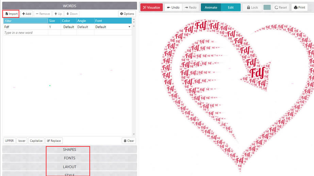The width and height of the screenshot is (314, 176).
Task: Add a new word with Add button
Action: 27,14
